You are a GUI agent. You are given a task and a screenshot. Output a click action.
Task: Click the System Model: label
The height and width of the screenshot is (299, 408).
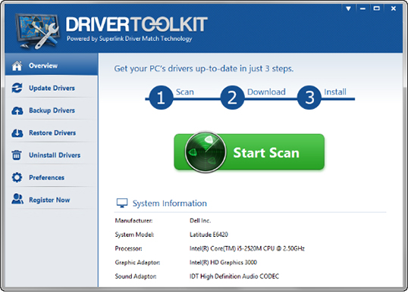[x=134, y=235]
